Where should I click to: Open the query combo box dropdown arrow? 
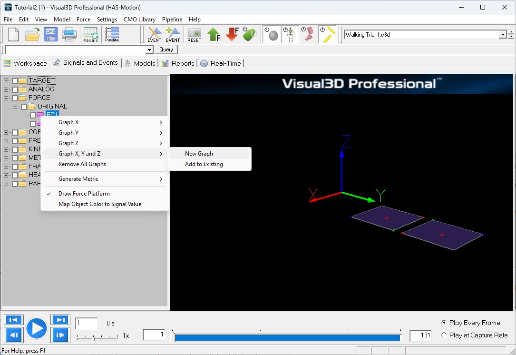(x=149, y=49)
